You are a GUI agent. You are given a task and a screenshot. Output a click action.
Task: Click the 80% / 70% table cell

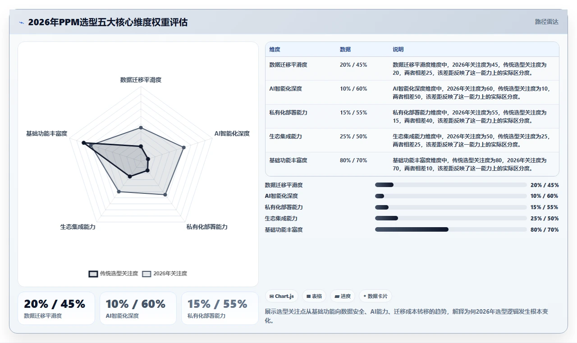(353, 160)
